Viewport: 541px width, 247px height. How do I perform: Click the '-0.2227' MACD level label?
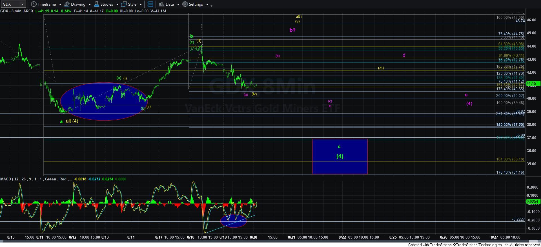click(518, 219)
